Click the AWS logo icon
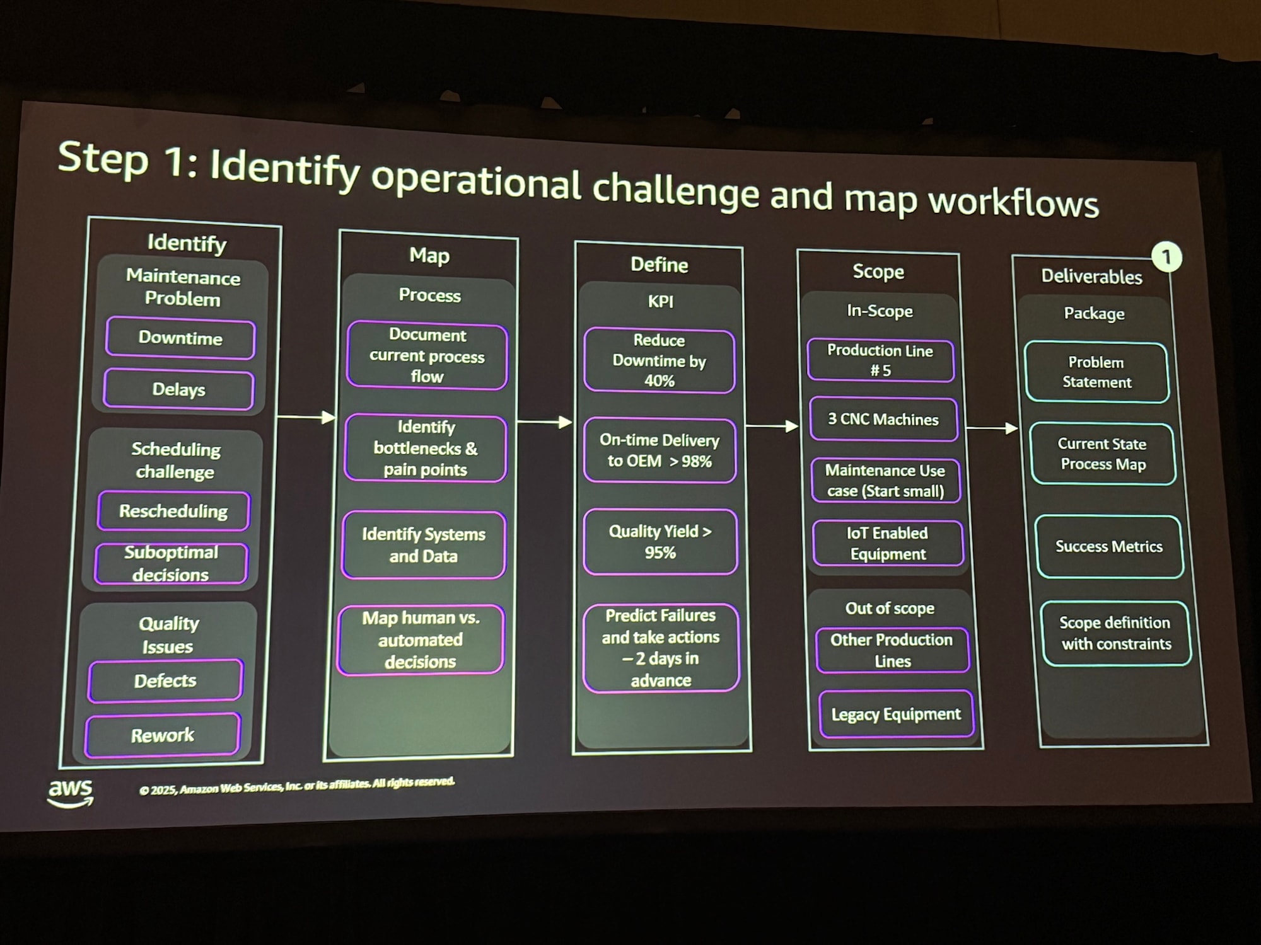This screenshot has height=945, width=1261. point(71,793)
